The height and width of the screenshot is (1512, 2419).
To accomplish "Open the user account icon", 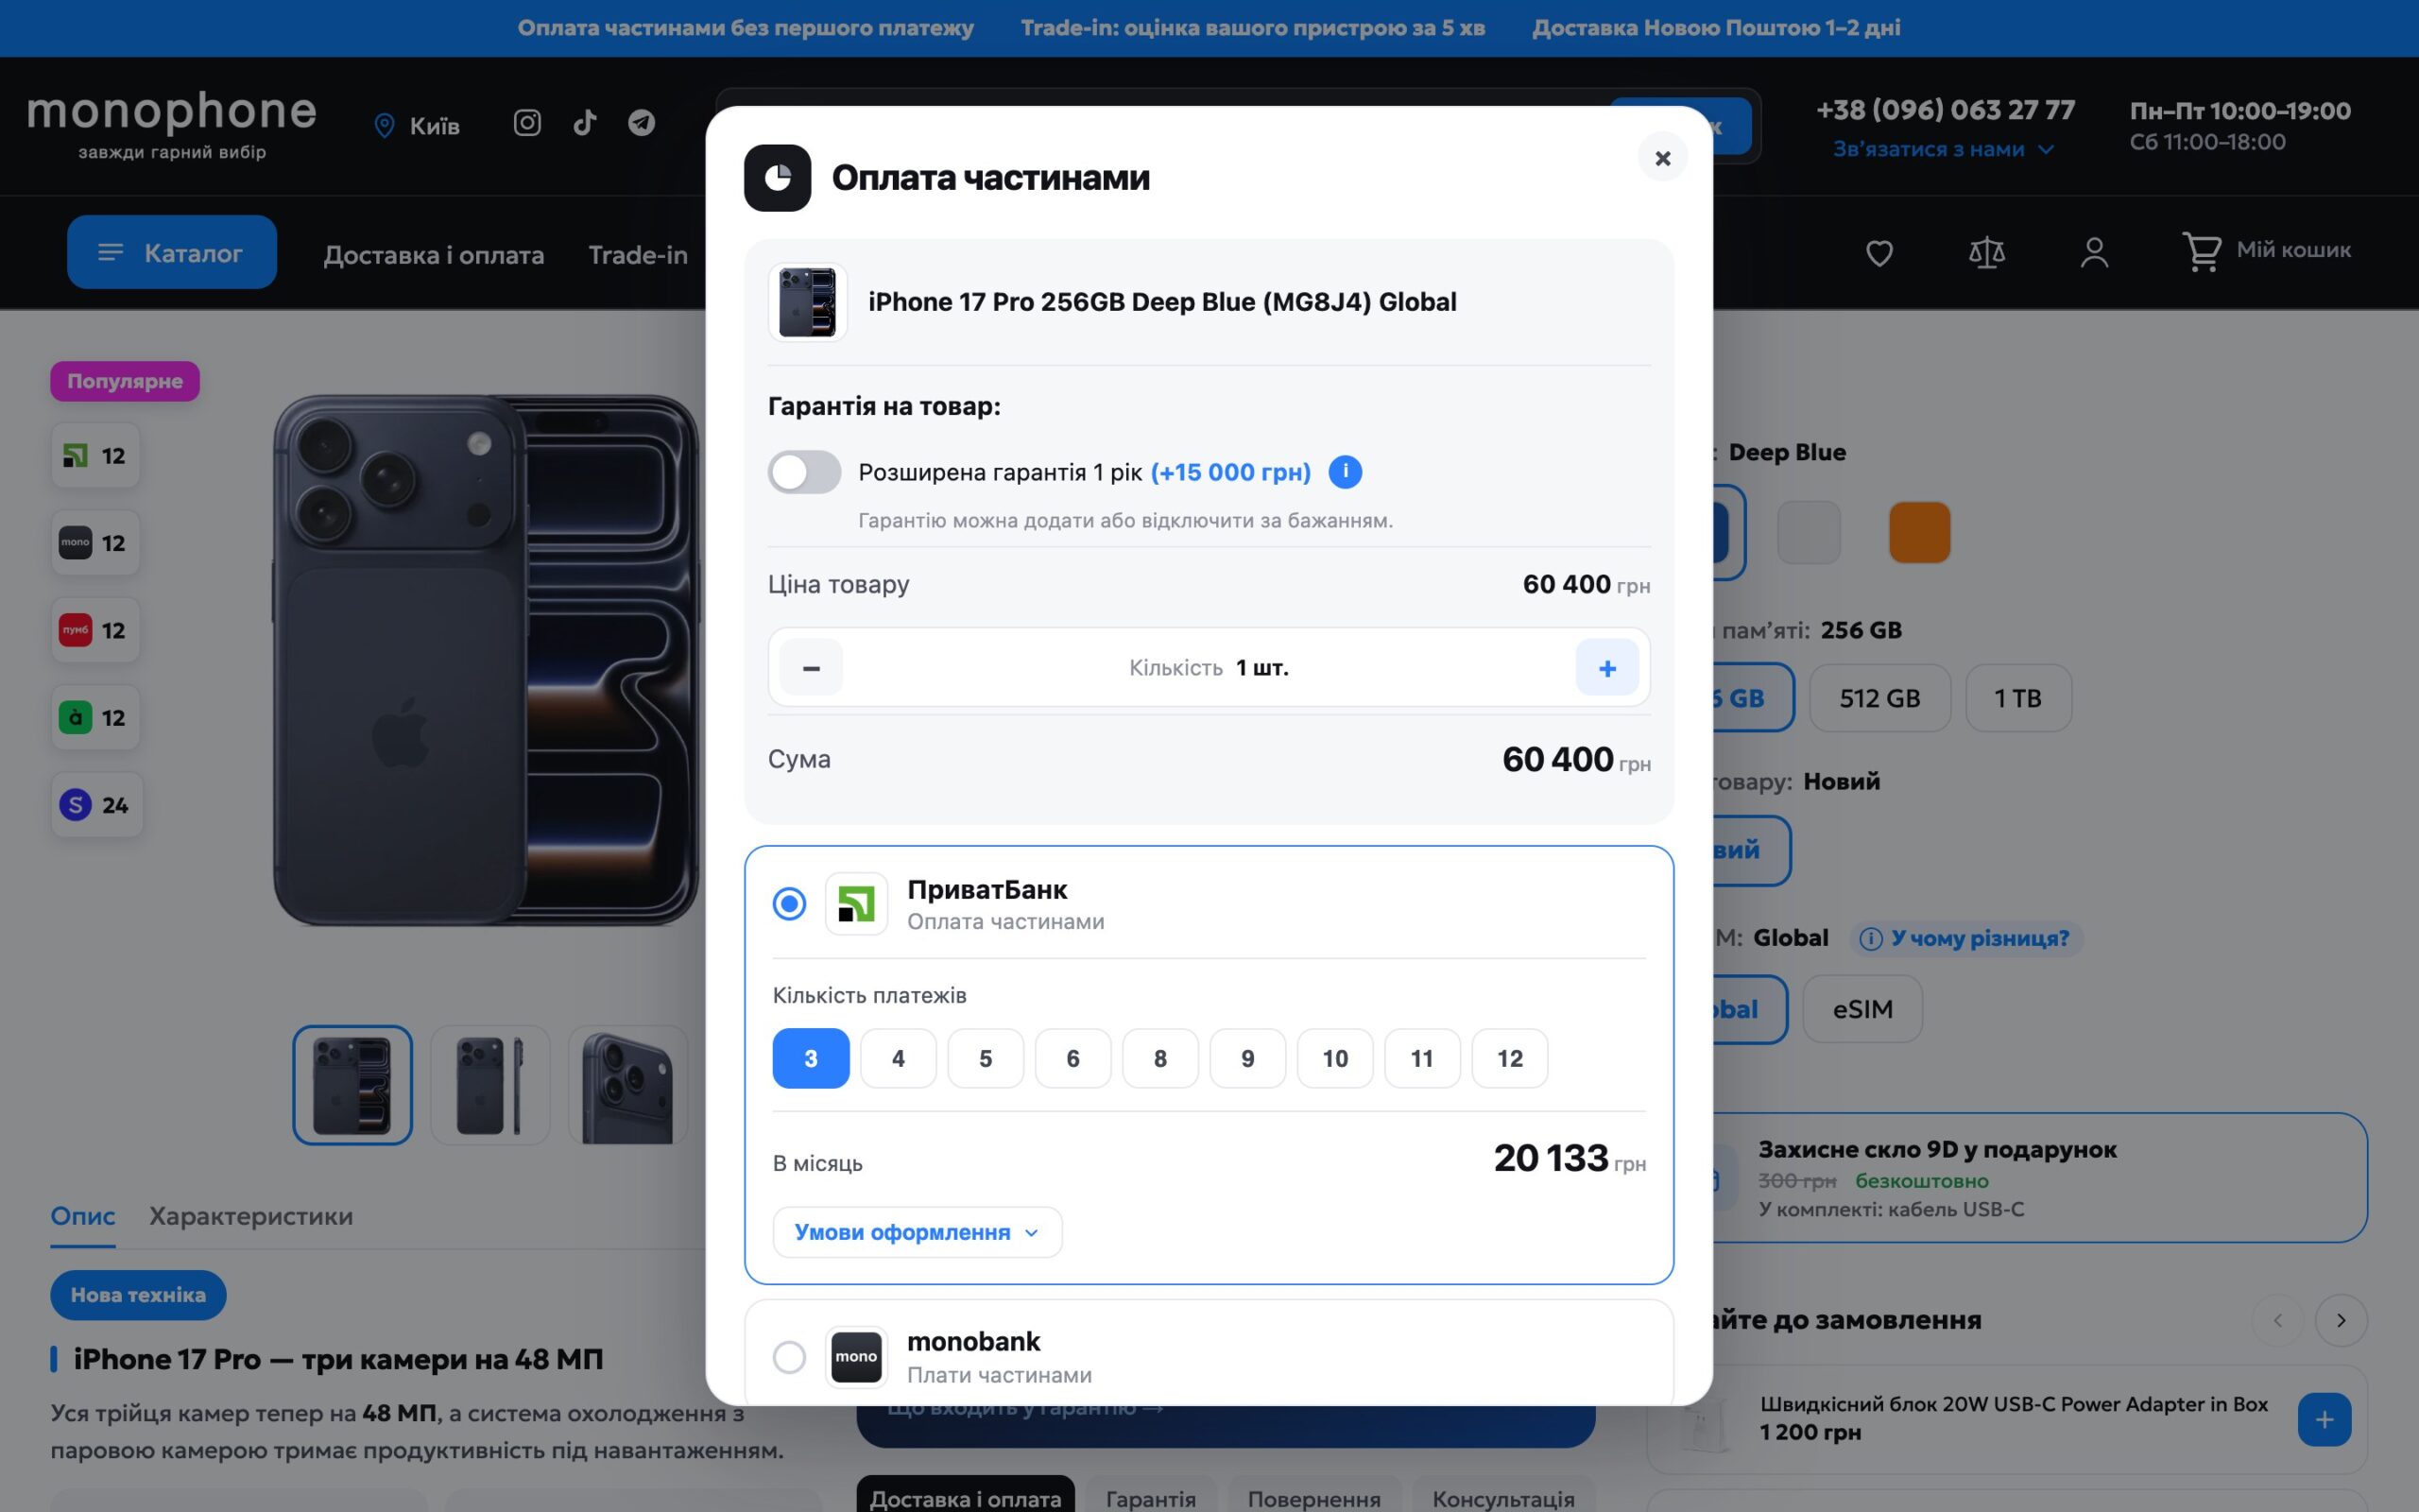I will pyautogui.click(x=2094, y=253).
